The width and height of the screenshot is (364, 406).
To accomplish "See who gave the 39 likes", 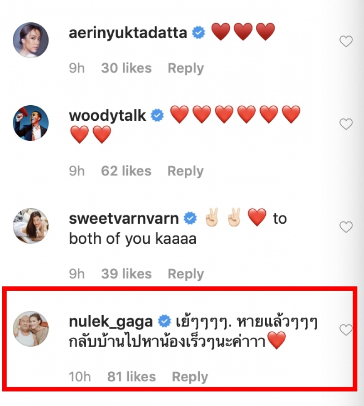I will tap(126, 274).
